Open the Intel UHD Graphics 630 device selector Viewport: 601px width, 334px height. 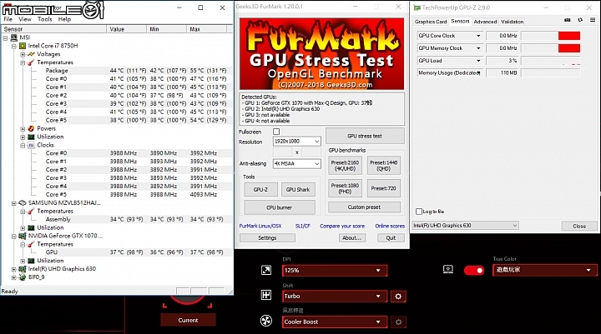point(465,226)
